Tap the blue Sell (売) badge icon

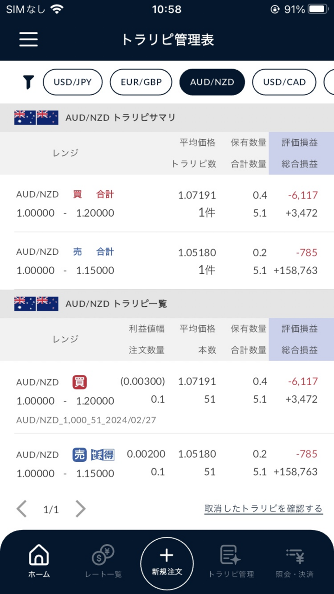[x=80, y=455]
